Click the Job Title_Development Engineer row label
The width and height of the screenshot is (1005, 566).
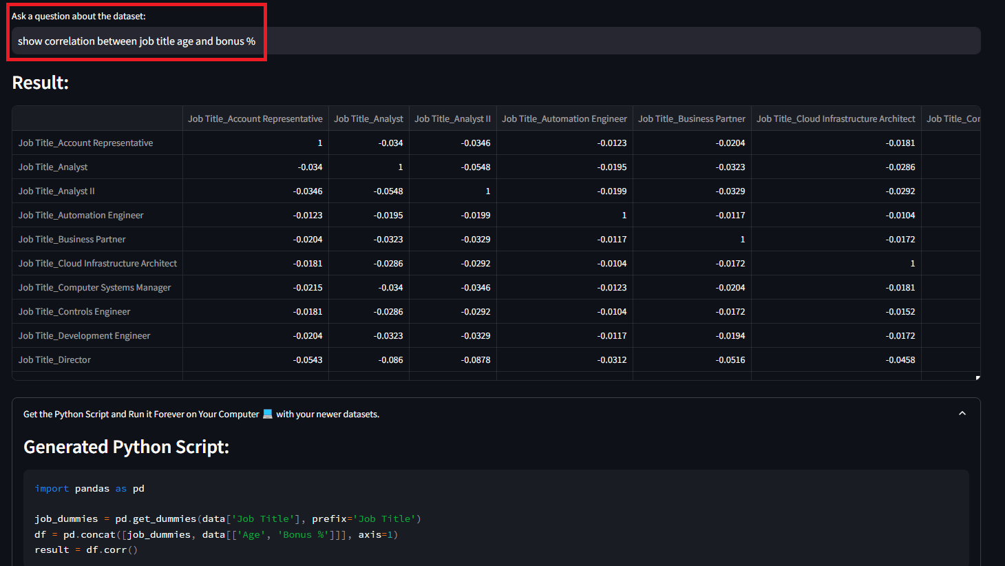click(97, 335)
